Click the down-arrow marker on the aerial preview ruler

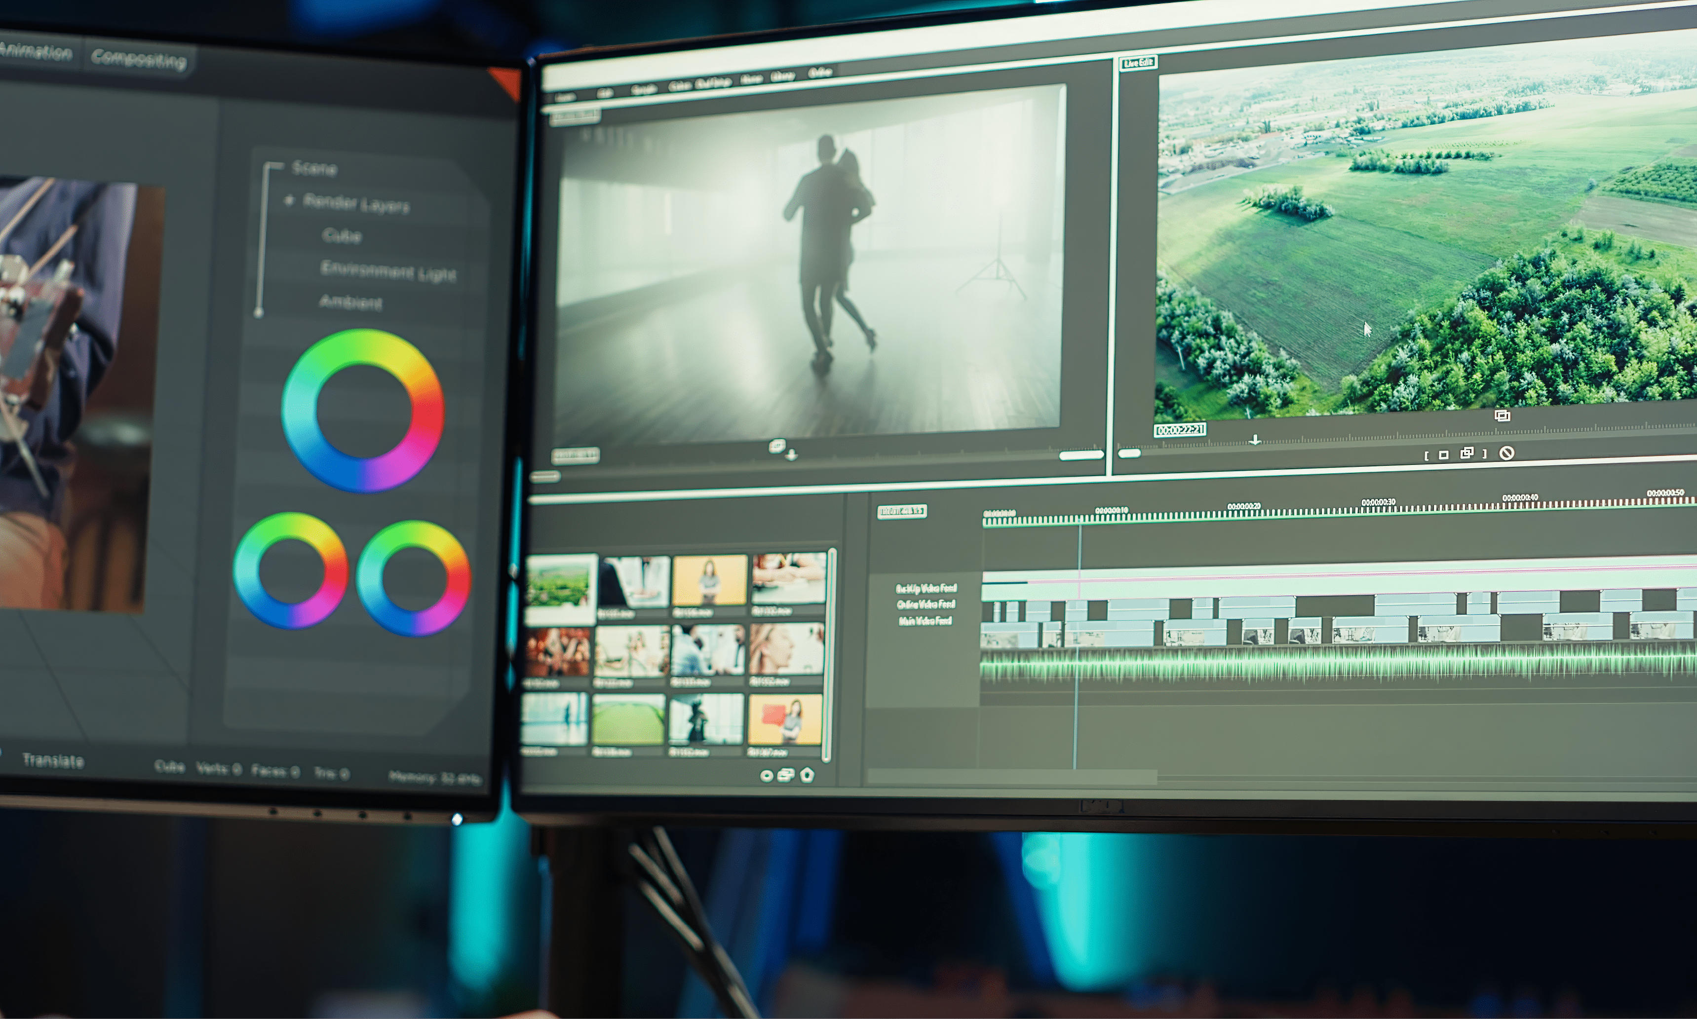coord(1255,440)
